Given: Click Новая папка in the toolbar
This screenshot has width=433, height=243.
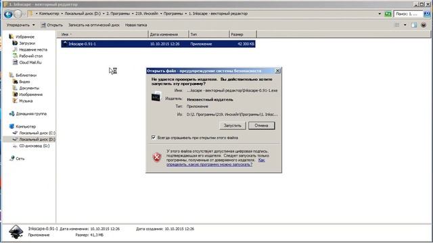Looking at the screenshot, I should point(136,25).
